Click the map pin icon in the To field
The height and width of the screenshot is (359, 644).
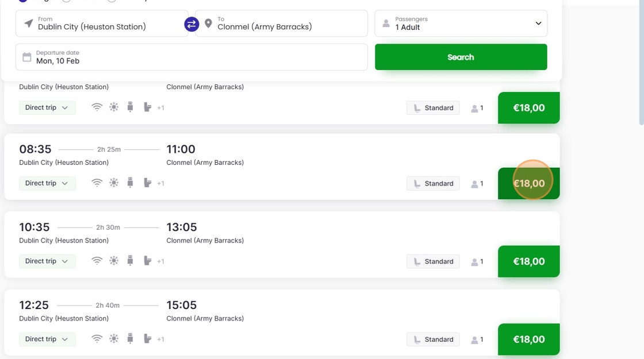pyautogui.click(x=208, y=24)
